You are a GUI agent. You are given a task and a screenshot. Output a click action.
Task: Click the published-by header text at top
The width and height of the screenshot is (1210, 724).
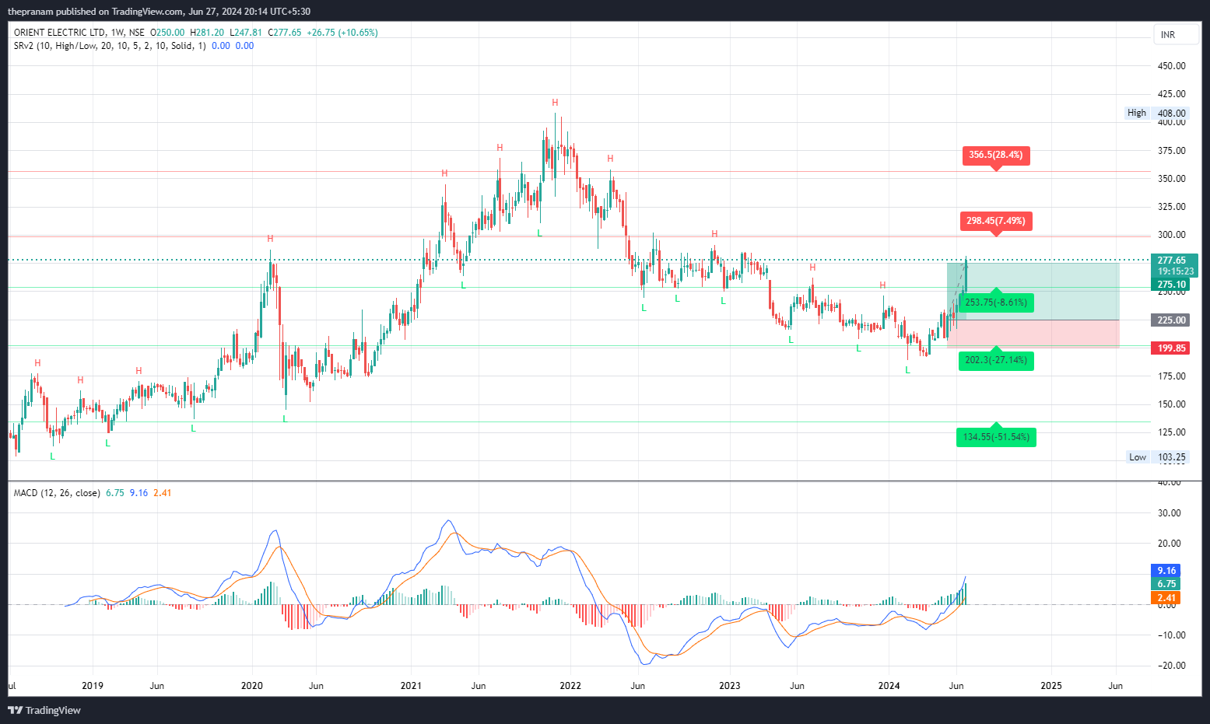tap(159, 12)
